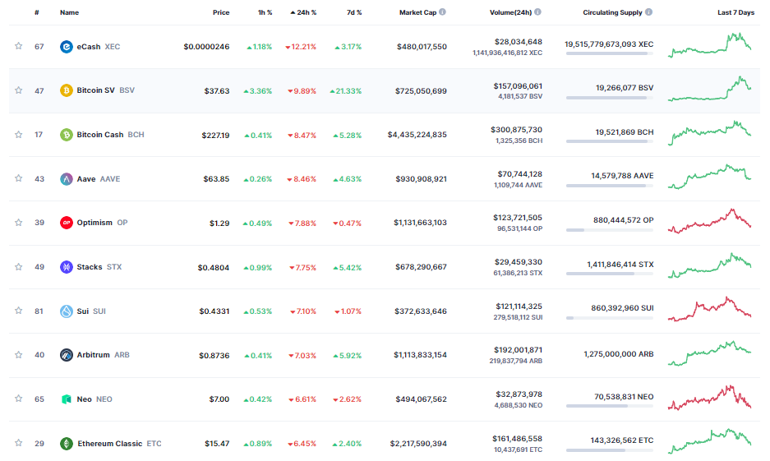Click the eCash coin logo icon
This screenshot has height=461, width=770.
pyautogui.click(x=67, y=47)
